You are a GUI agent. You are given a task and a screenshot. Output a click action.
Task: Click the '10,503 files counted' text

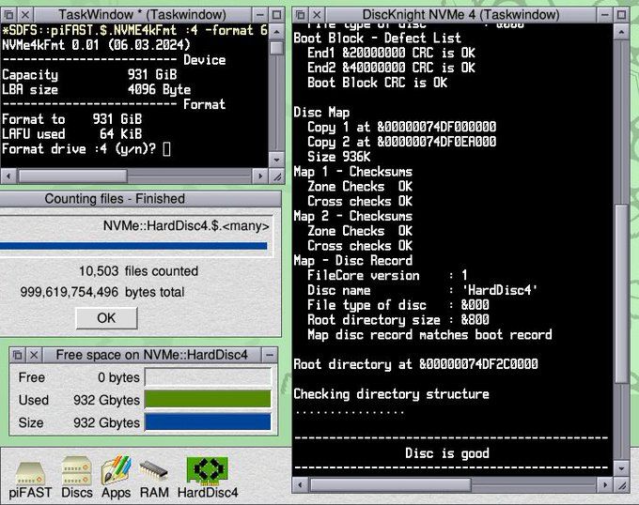(138, 271)
